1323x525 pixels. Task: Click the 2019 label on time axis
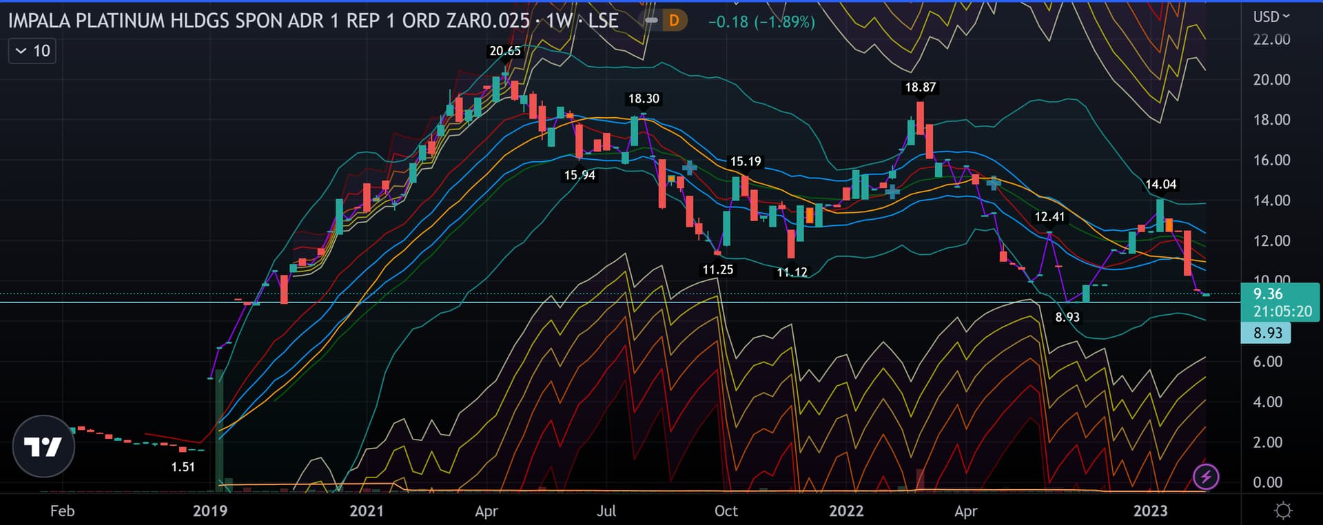tap(210, 511)
